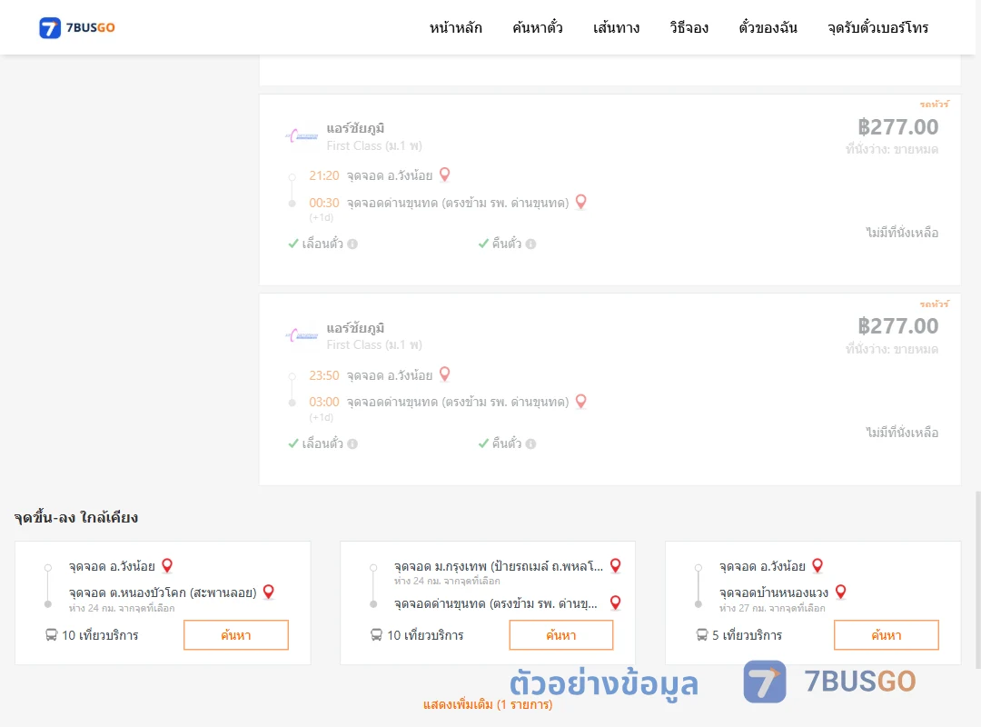Click pin beside จุดจอดด่านขุนทด in middle nearby card
The image size is (981, 727).
[x=616, y=603]
